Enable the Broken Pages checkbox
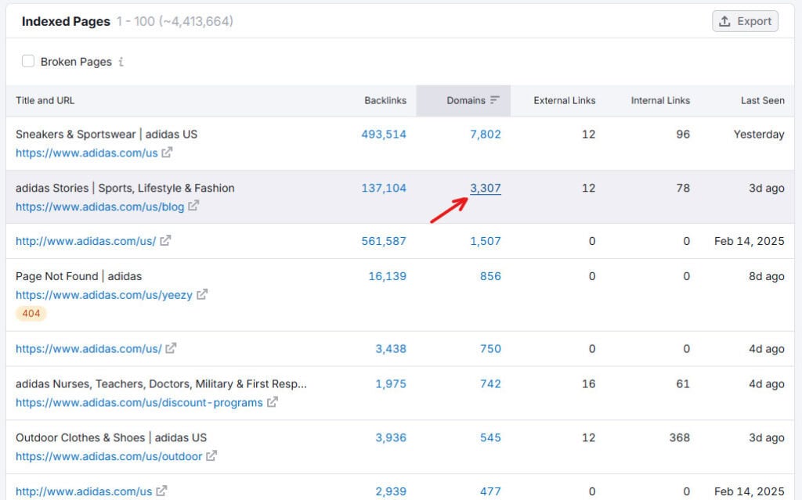Image resolution: width=802 pixels, height=500 pixels. (x=28, y=61)
